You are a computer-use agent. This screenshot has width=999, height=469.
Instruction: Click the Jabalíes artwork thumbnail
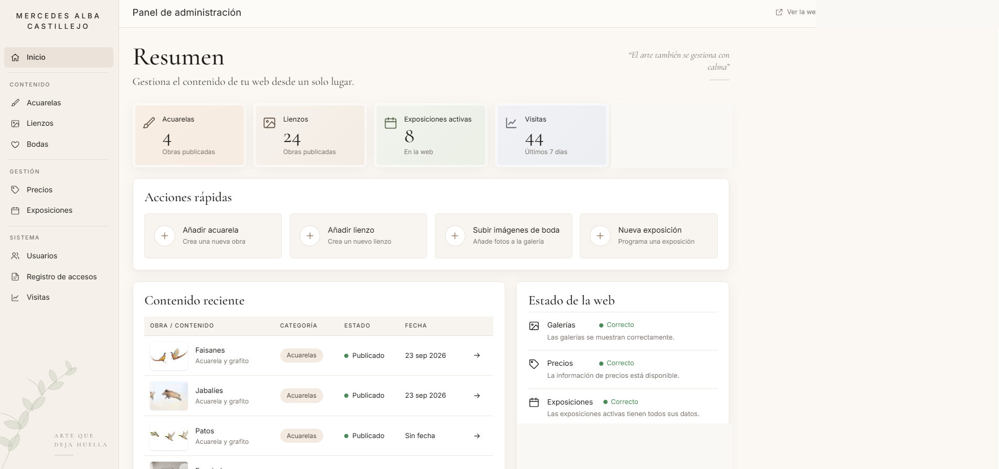(x=169, y=396)
